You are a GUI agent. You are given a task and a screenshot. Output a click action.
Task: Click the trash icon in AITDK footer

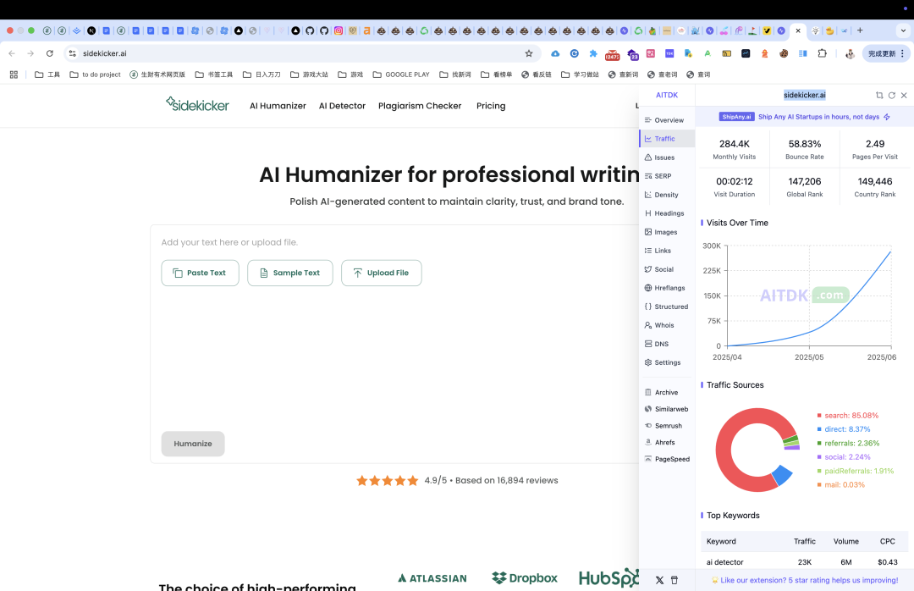click(x=674, y=581)
